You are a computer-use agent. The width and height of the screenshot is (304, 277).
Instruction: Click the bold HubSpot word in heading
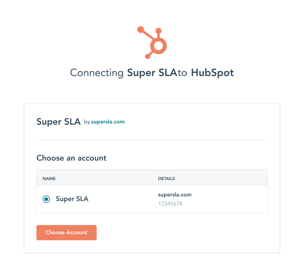[213, 73]
